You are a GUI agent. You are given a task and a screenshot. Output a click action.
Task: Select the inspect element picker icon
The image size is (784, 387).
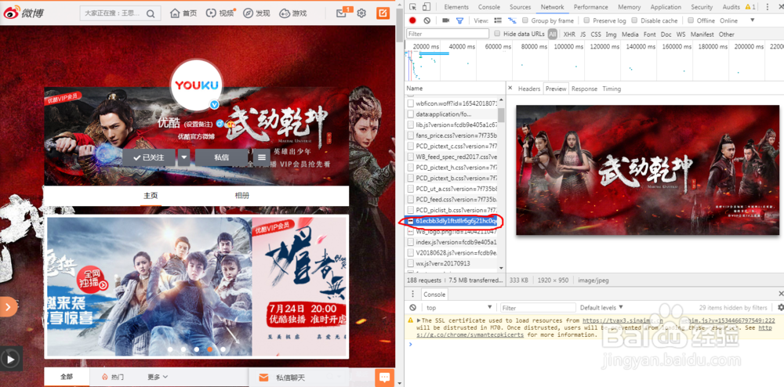tap(413, 7)
